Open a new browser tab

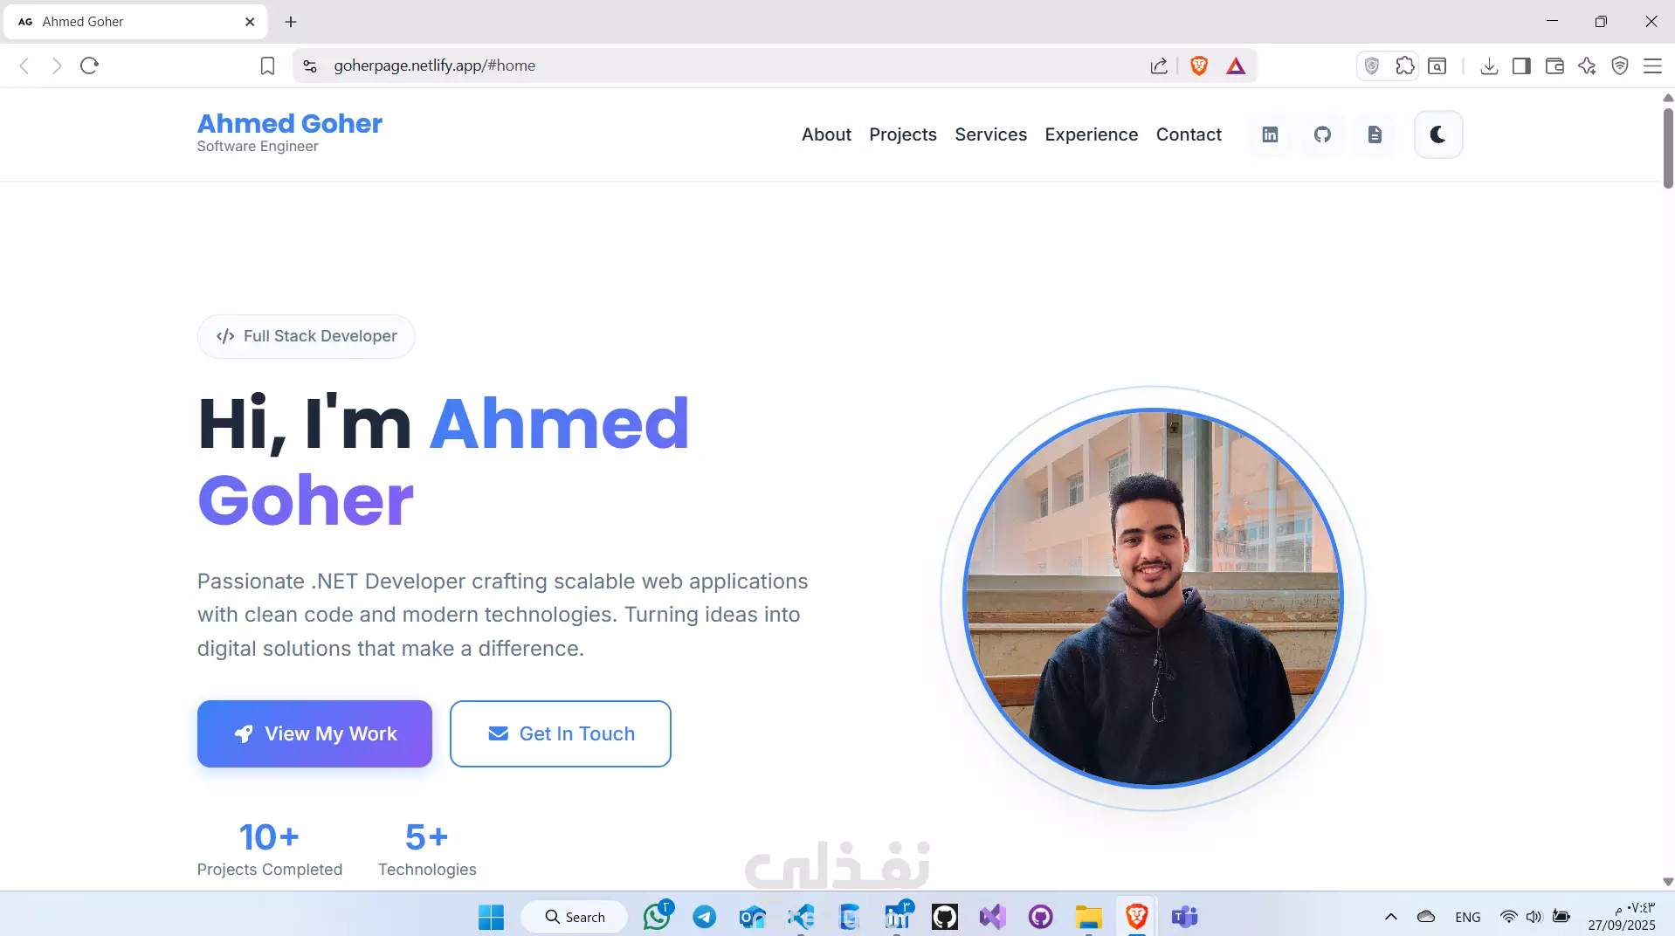(291, 22)
